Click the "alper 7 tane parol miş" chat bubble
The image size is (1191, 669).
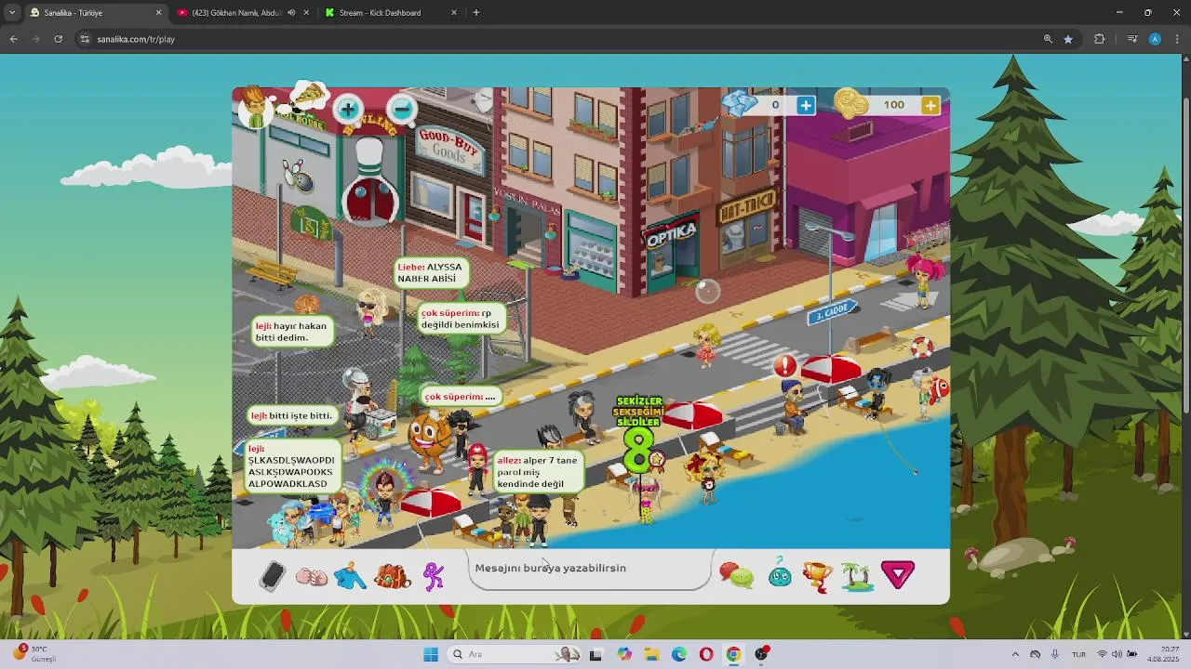538,472
